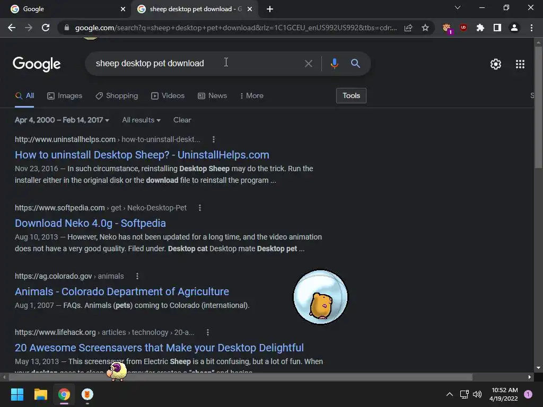Open Chrome's three-dot menu
543x407 pixels.
click(531, 28)
